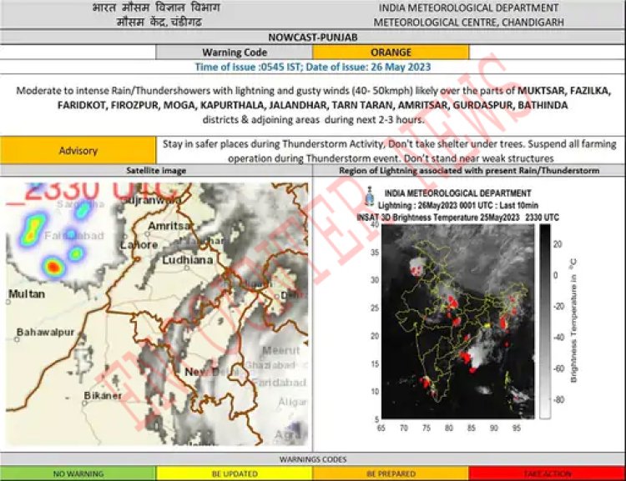Click the red lightning hotspot near Multan

coord(53,267)
